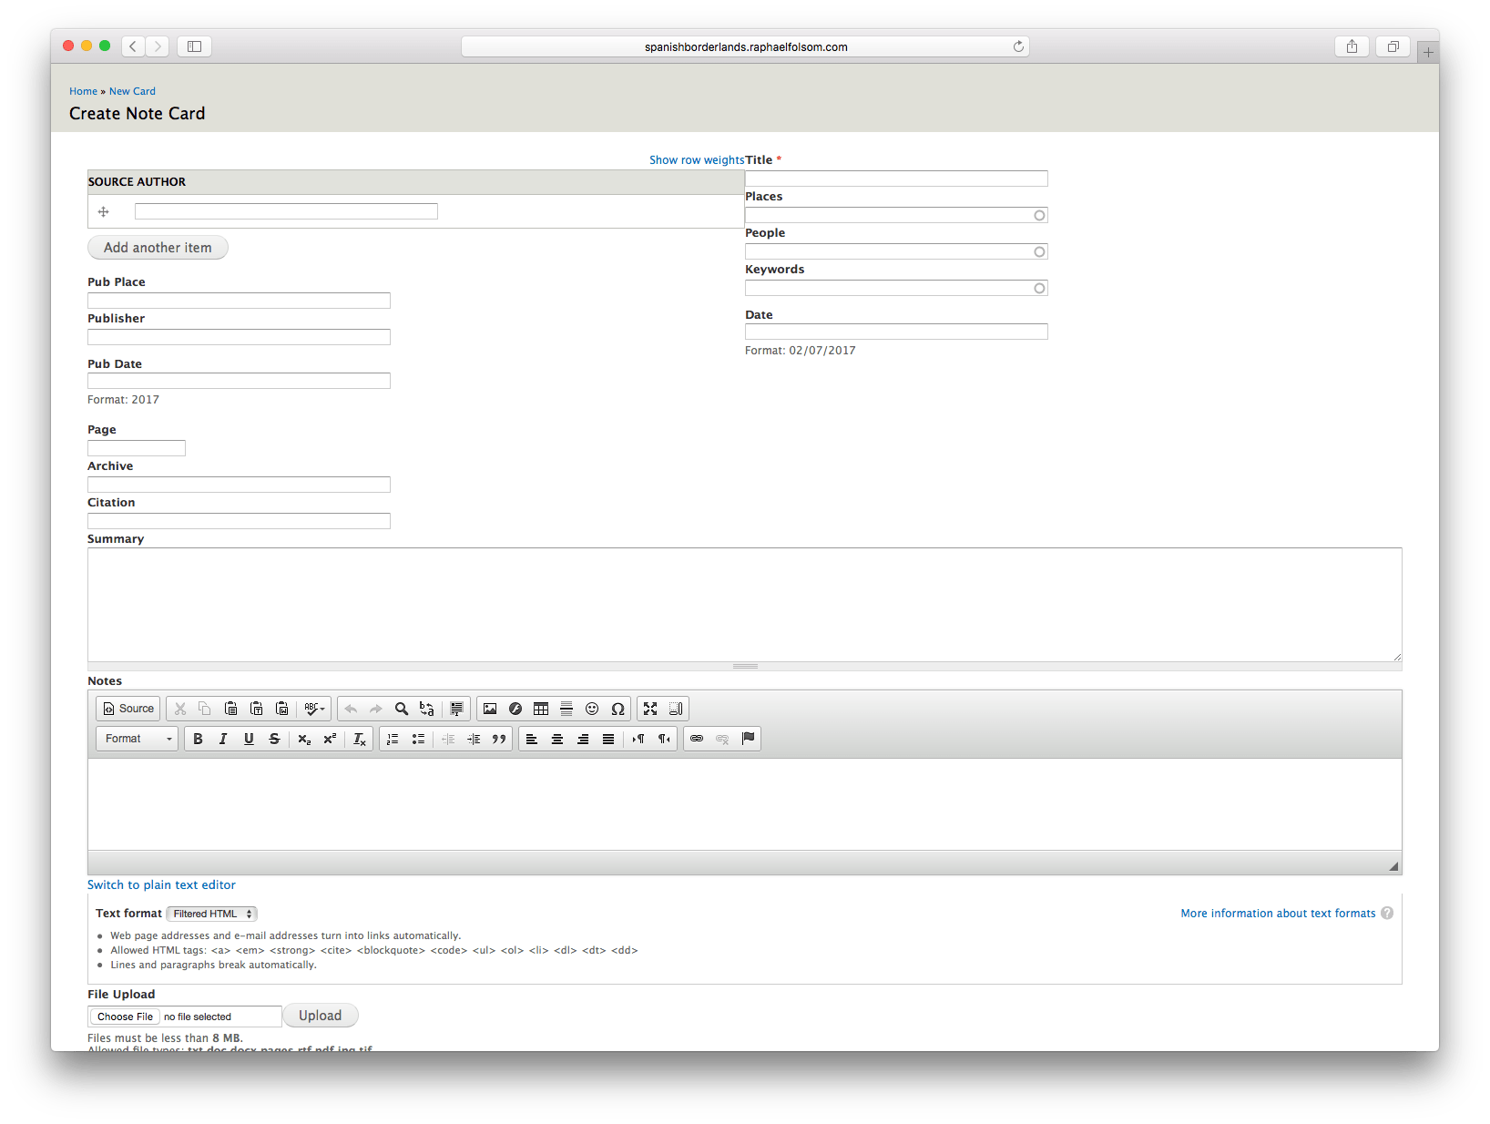Click the Paste icon in the Notes toolbar
This screenshot has height=1124, width=1490.
coord(230,709)
